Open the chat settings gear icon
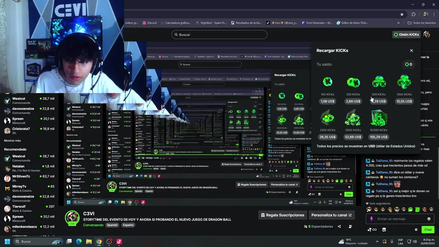 pyautogui.click(x=416, y=230)
